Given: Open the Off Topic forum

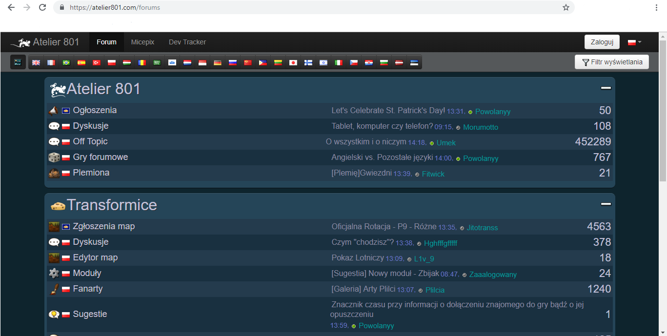Looking at the screenshot, I should pos(90,142).
